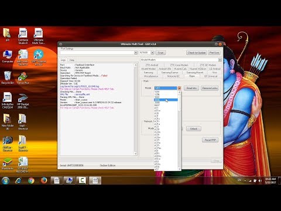Open the Samsung Marvel tab
The image size is (281, 211).
pos(195,73)
